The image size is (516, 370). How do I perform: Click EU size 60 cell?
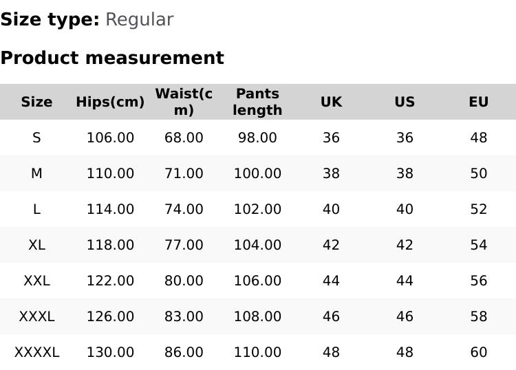point(478,352)
